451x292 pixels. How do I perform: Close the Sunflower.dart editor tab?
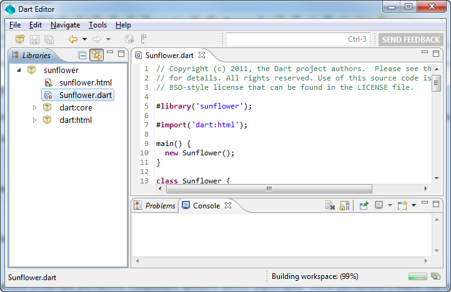(x=202, y=55)
